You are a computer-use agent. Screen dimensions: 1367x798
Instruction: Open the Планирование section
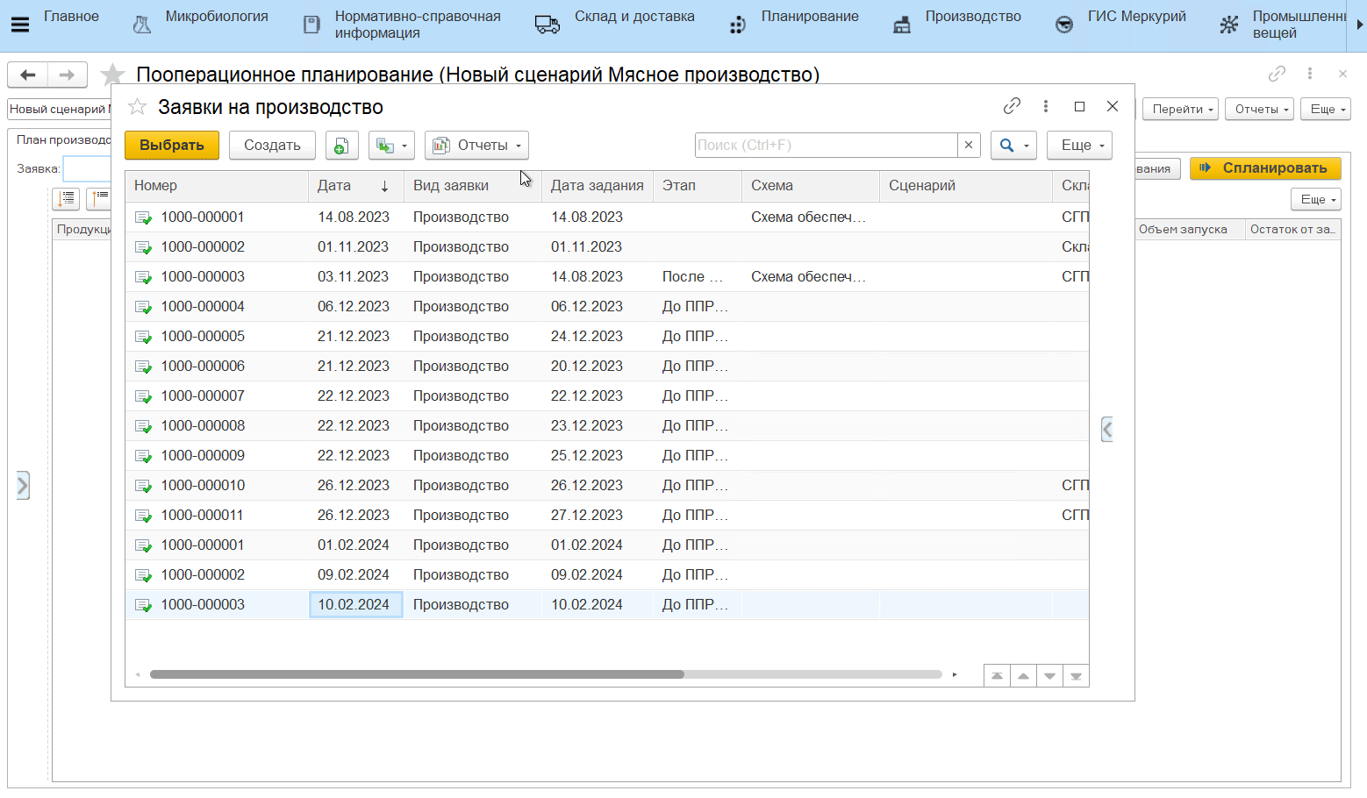pyautogui.click(x=809, y=17)
